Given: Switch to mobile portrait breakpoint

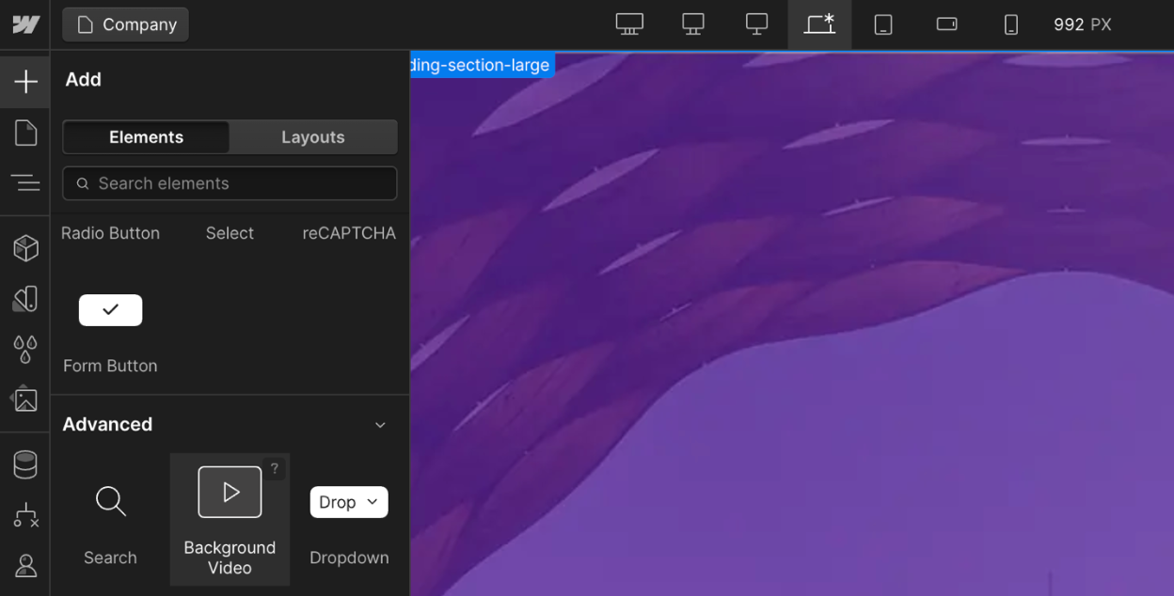Looking at the screenshot, I should tap(1010, 24).
